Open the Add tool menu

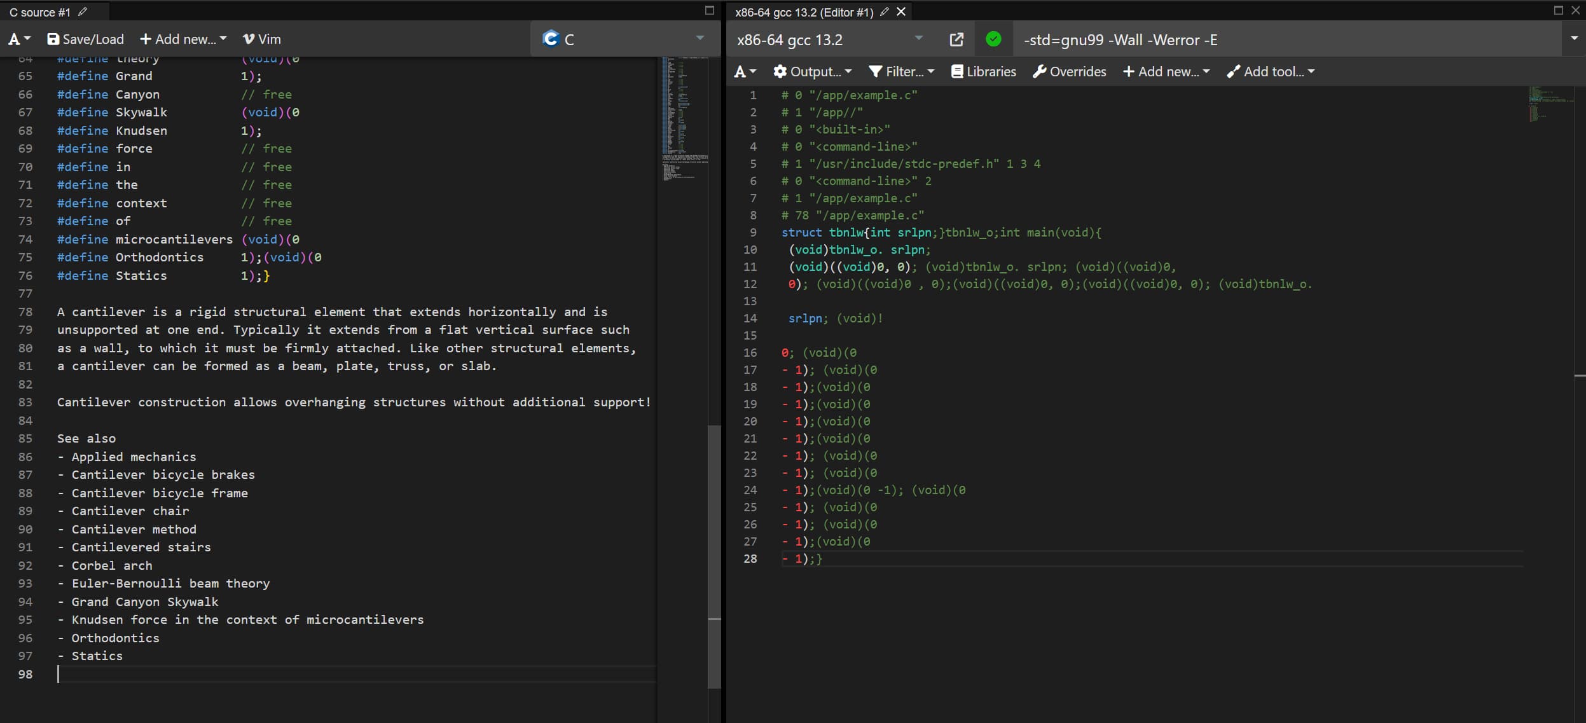1271,72
